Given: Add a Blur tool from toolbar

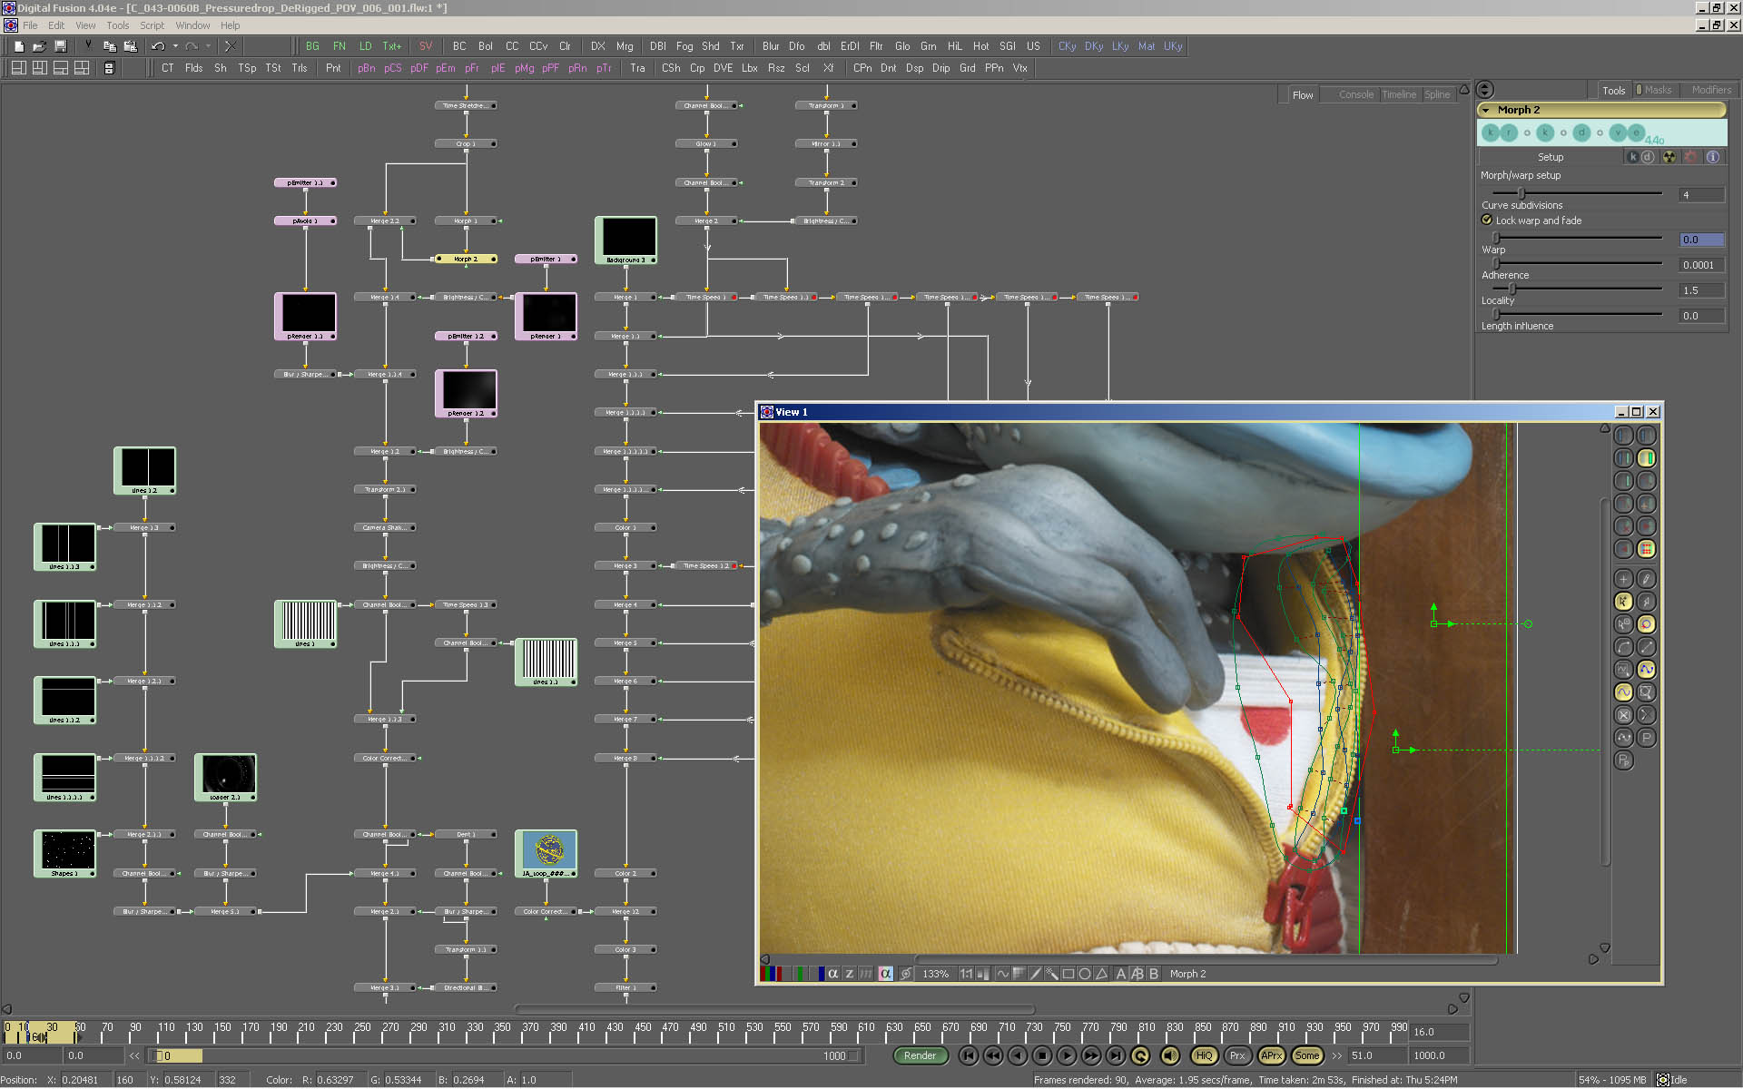Looking at the screenshot, I should click(771, 46).
